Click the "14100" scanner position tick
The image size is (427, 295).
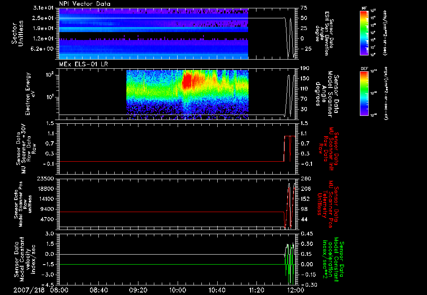click(x=45, y=199)
